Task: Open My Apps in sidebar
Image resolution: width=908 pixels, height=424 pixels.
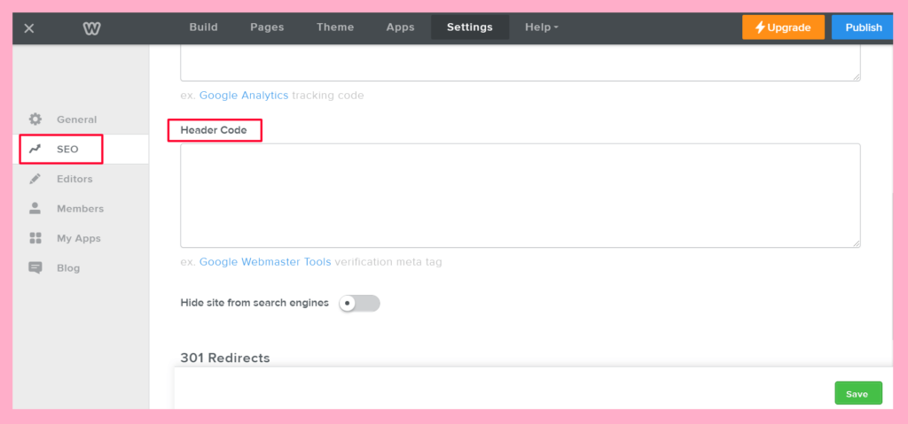Action: pos(81,238)
